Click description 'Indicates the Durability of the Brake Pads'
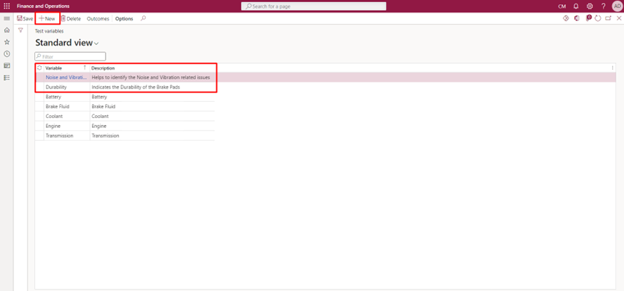The image size is (624, 291). pos(136,87)
